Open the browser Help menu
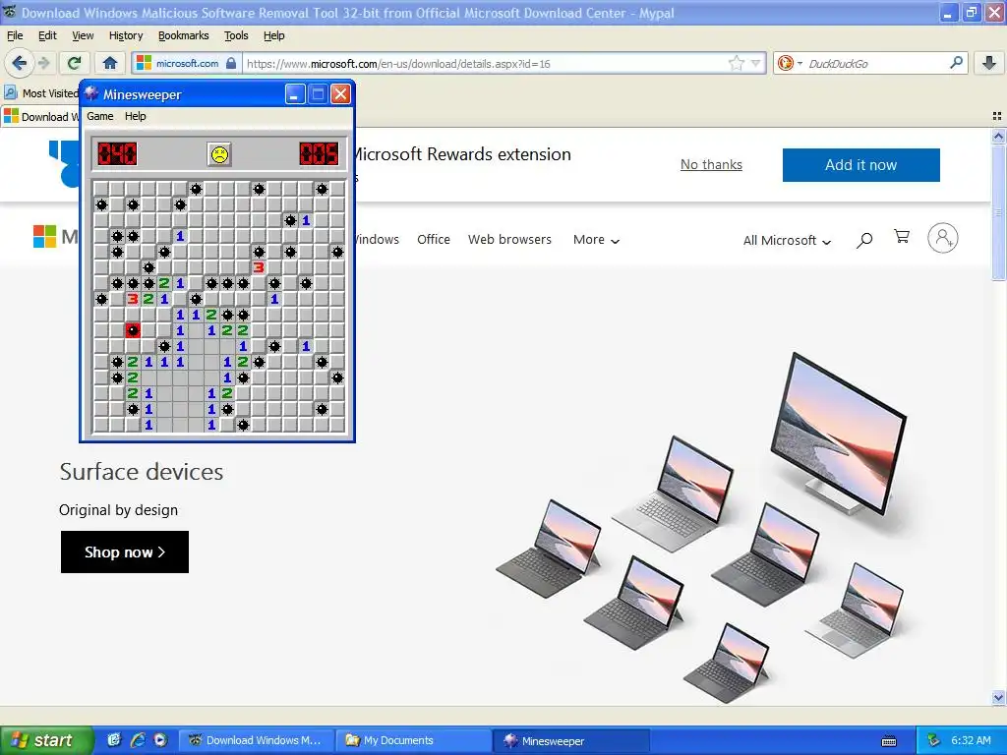The width and height of the screenshot is (1007, 755). pyautogui.click(x=274, y=36)
